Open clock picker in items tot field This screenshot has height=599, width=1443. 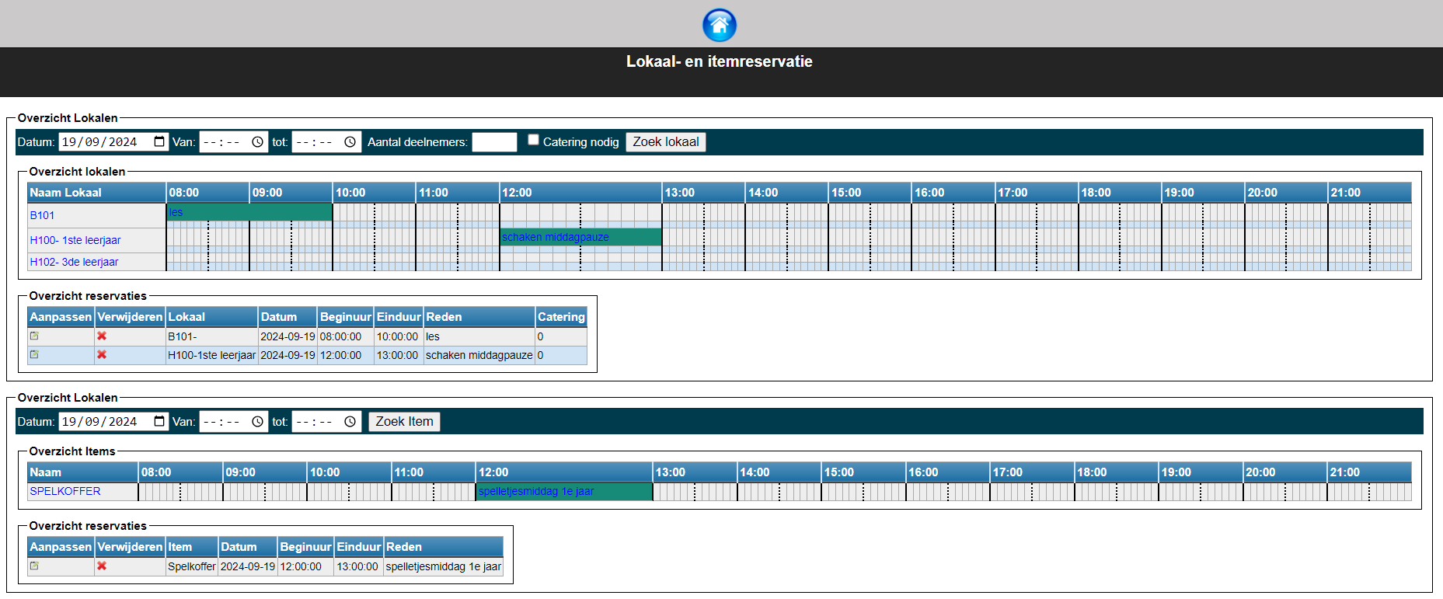(x=350, y=422)
